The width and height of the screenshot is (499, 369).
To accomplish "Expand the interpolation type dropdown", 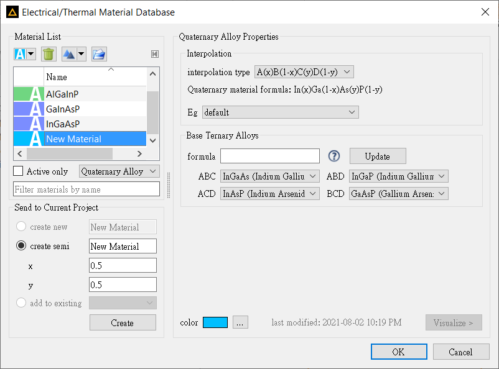I will pyautogui.click(x=304, y=72).
